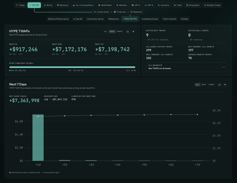Click the Buy $7,198,742 legend label

coord(17,70)
